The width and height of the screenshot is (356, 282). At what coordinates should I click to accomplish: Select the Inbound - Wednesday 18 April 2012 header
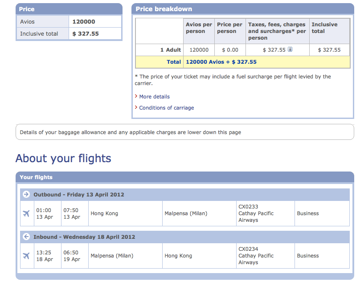tap(84, 237)
